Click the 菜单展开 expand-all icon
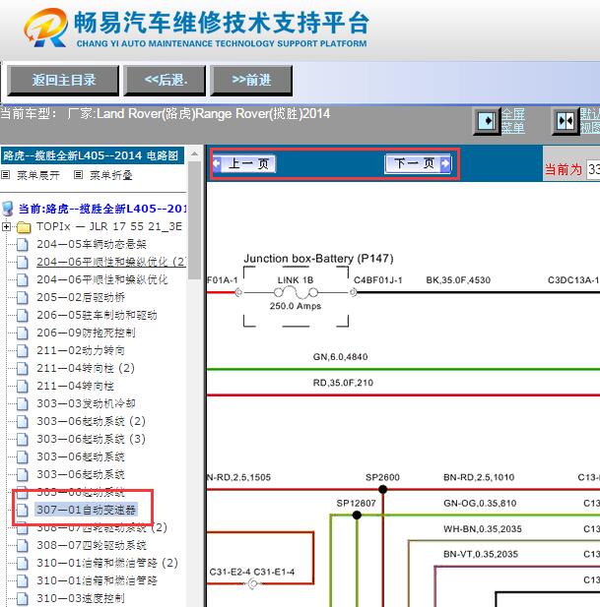This screenshot has height=607, width=600. [6, 175]
